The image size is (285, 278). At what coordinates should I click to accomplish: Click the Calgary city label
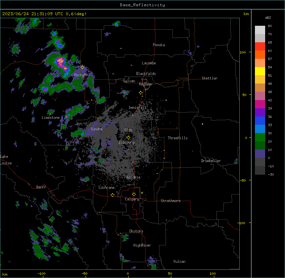pos(132,199)
